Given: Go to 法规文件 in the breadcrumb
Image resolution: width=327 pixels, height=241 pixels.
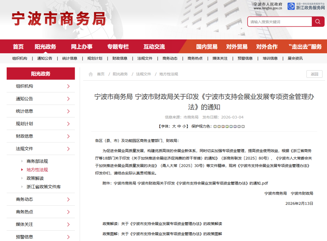Looking at the screenshot, I should click(x=144, y=74).
